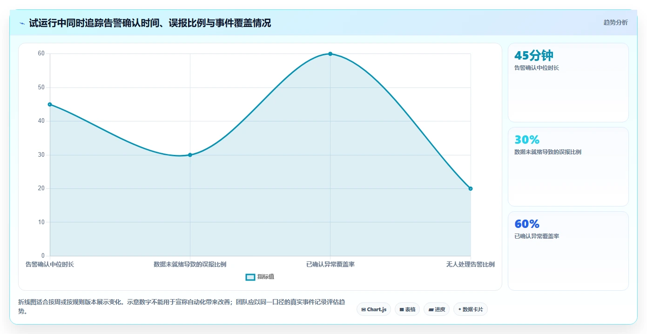The width and height of the screenshot is (647, 334).
Task: Click the footnote text starting 折线图适合
Action: 182,307
